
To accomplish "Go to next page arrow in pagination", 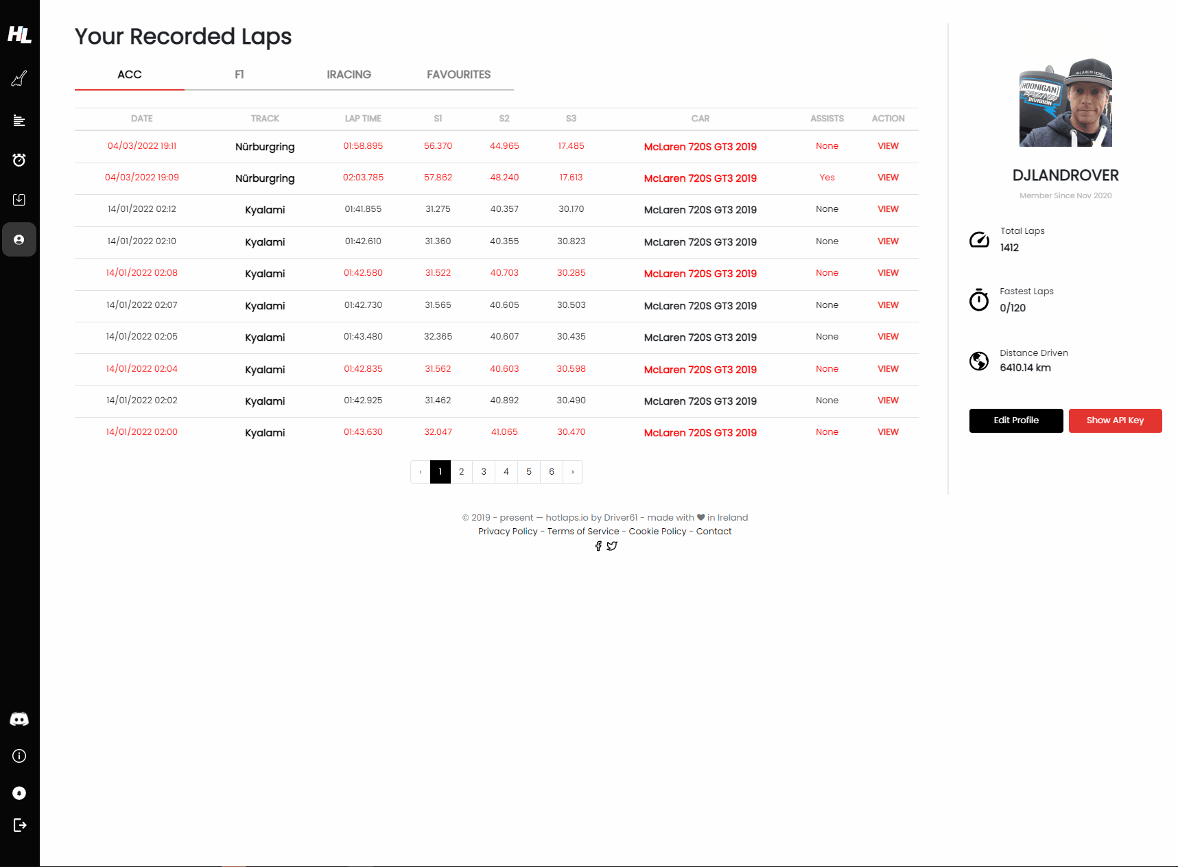I will (573, 472).
